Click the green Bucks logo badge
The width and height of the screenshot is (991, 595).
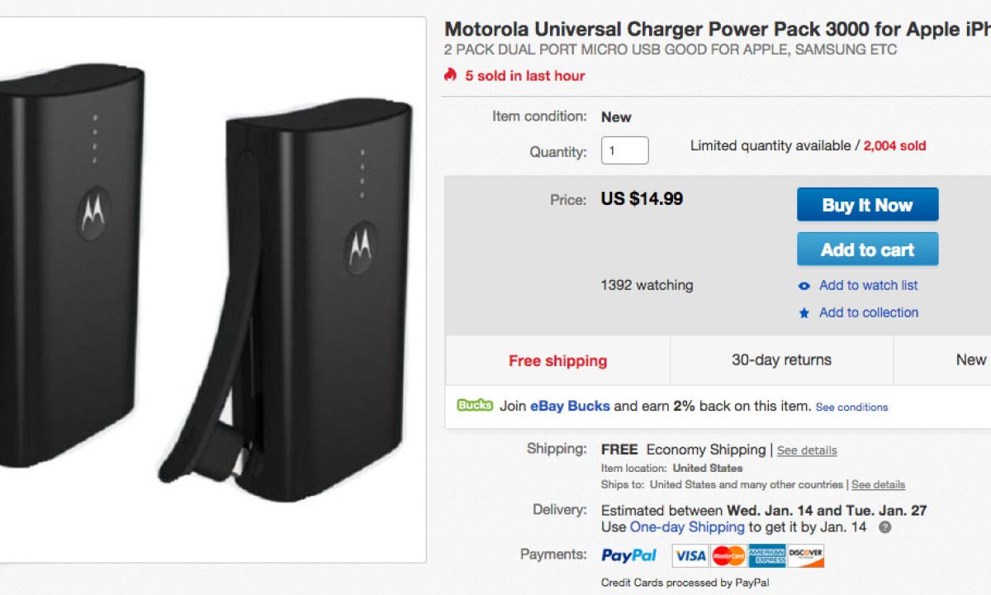tap(475, 406)
